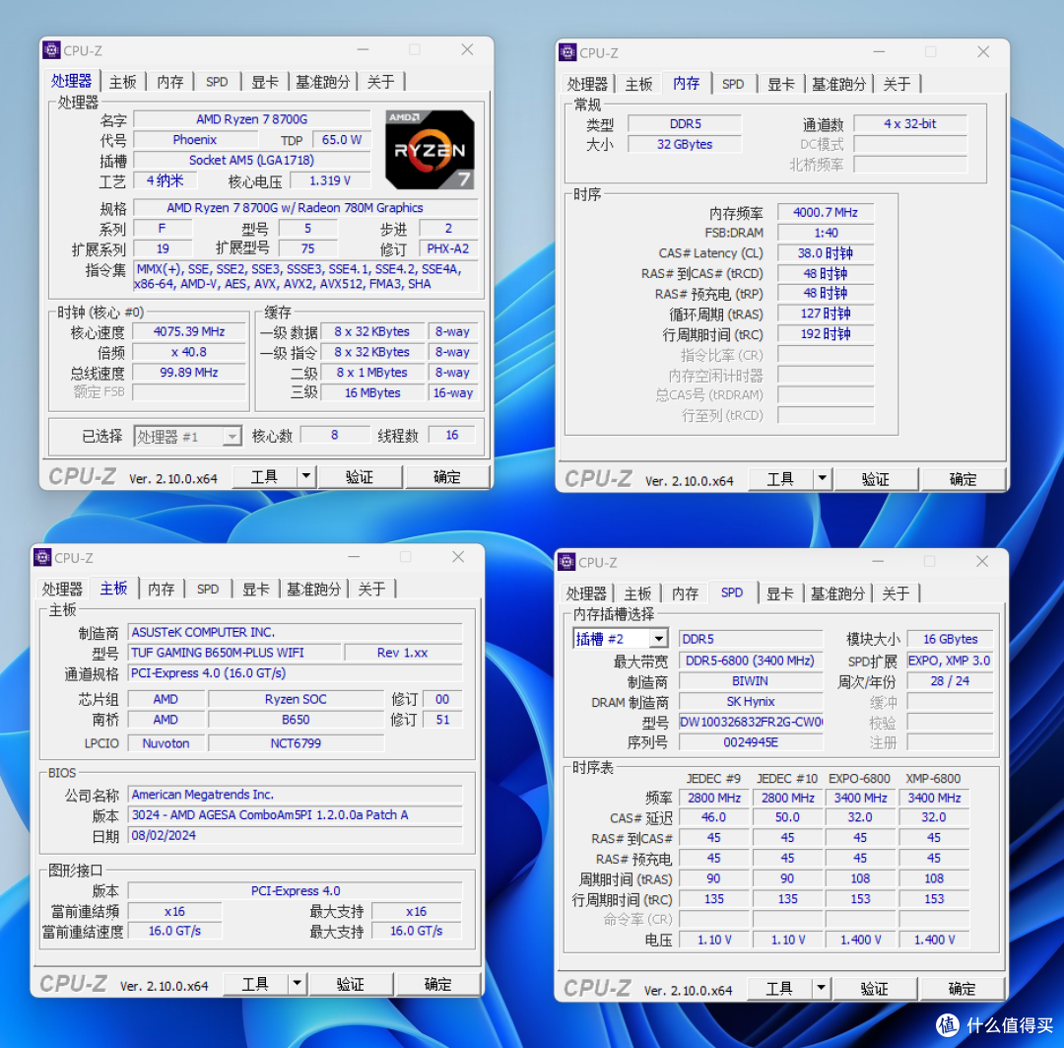Click motherboard model TUF GAMING B650M-PLUS WIFI
Image resolution: width=1064 pixels, height=1048 pixels.
234,653
